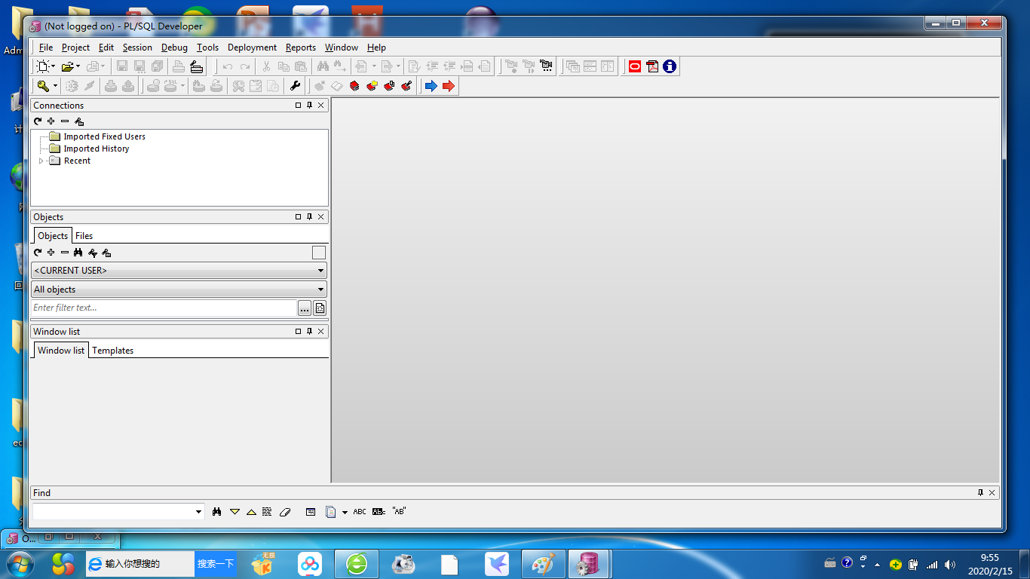The width and height of the screenshot is (1030, 579).
Task: Click the plus icon in Connections panel
Action: pyautogui.click(x=51, y=121)
